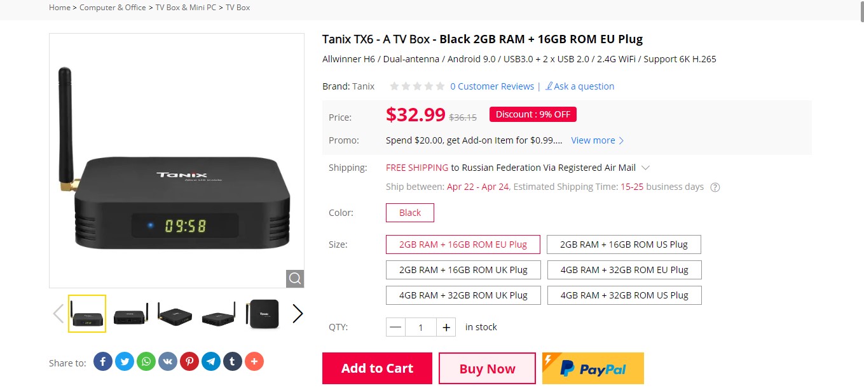Show next product thumbnails with right arrow
This screenshot has width=864, height=388.
click(x=297, y=314)
